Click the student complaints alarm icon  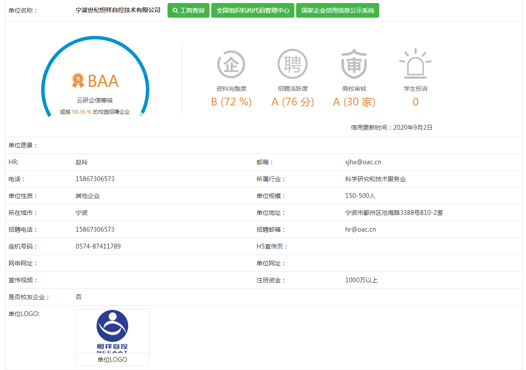pos(415,64)
